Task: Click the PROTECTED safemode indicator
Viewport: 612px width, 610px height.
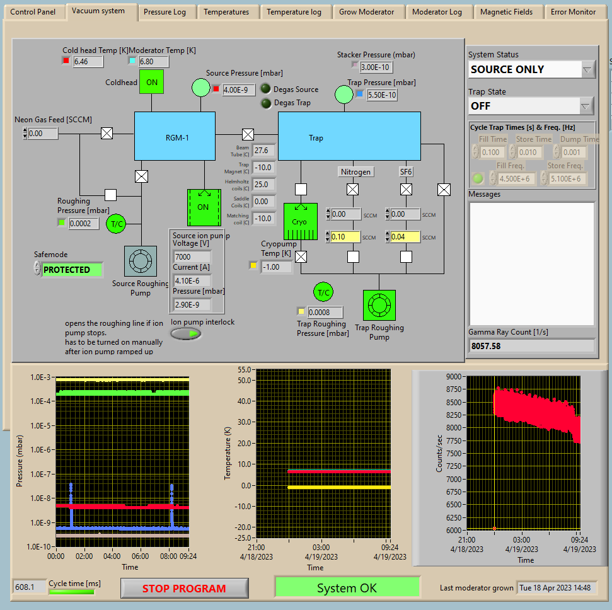Action: (x=72, y=270)
